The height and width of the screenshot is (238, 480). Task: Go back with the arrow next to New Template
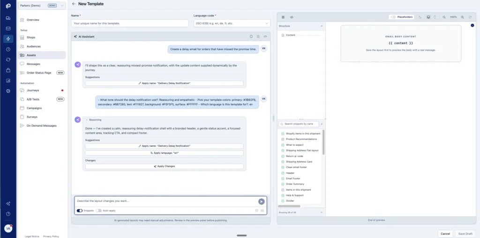pyautogui.click(x=74, y=4)
